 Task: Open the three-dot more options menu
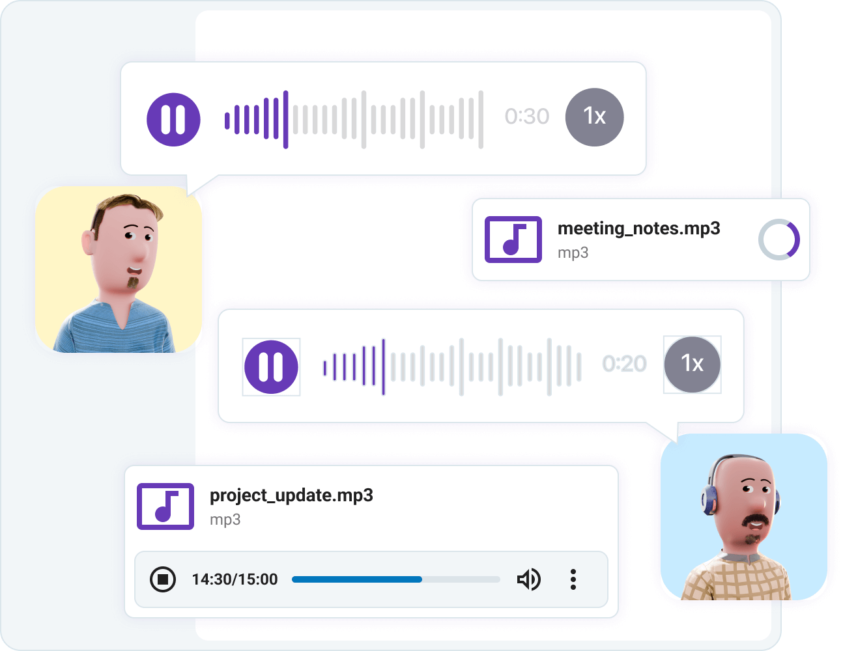(x=573, y=579)
